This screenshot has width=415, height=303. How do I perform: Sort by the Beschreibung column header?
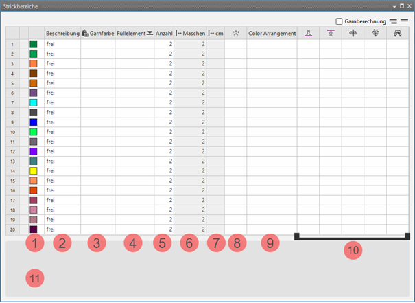[62, 33]
